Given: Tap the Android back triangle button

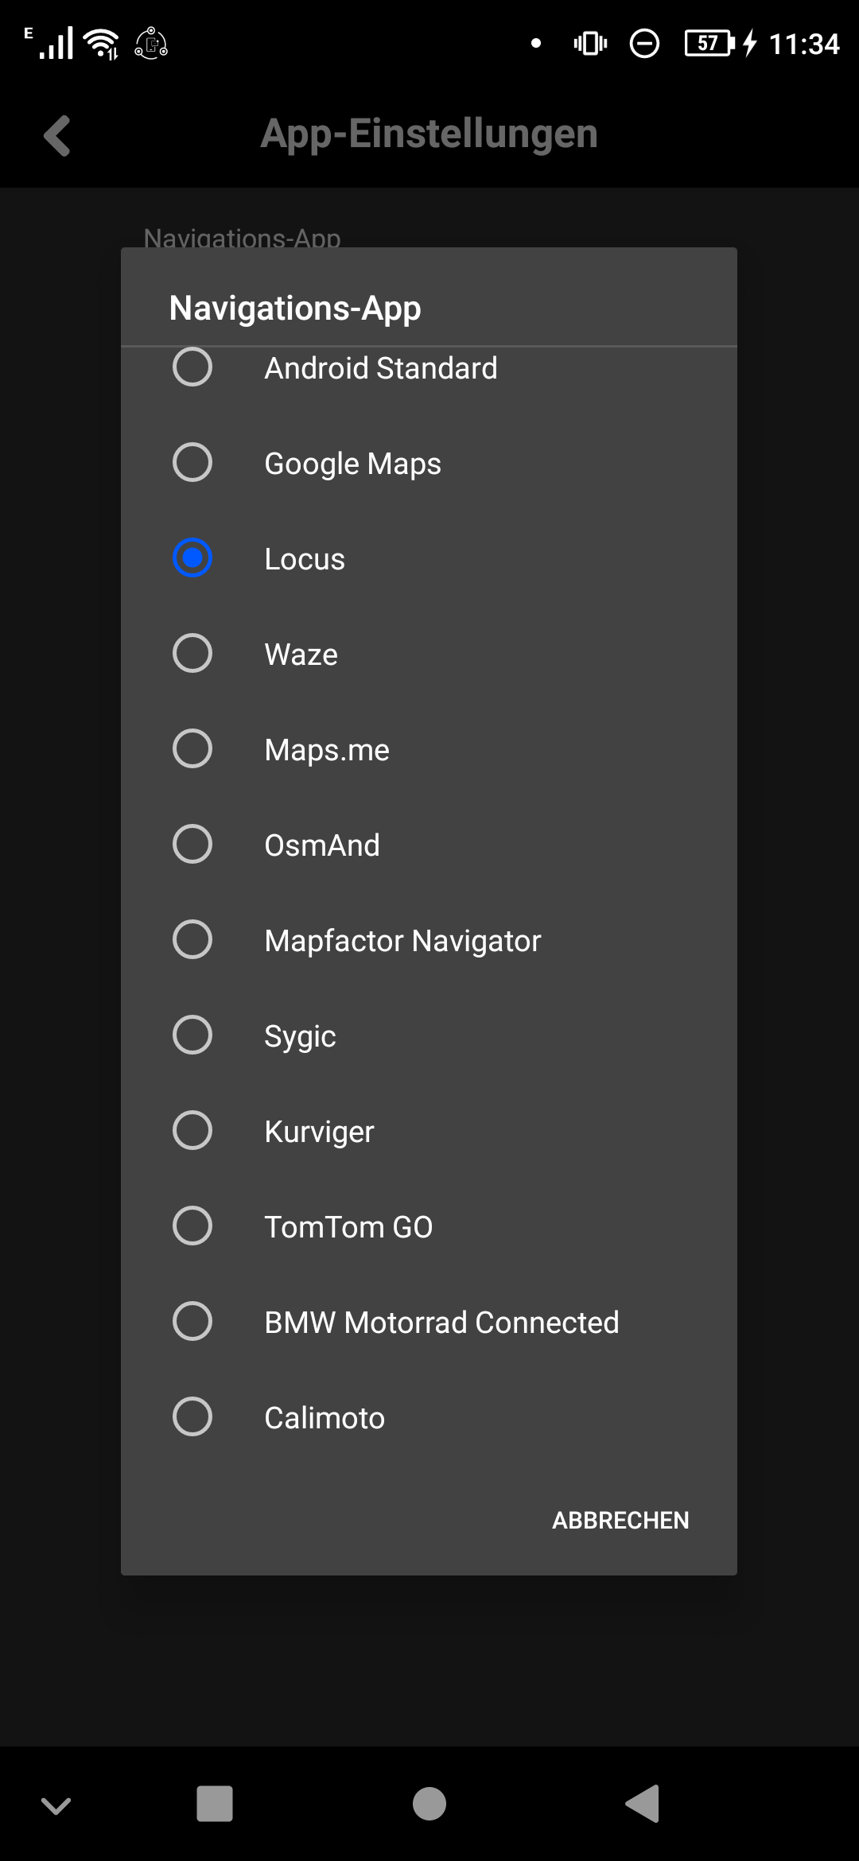Looking at the screenshot, I should pyautogui.click(x=643, y=1803).
